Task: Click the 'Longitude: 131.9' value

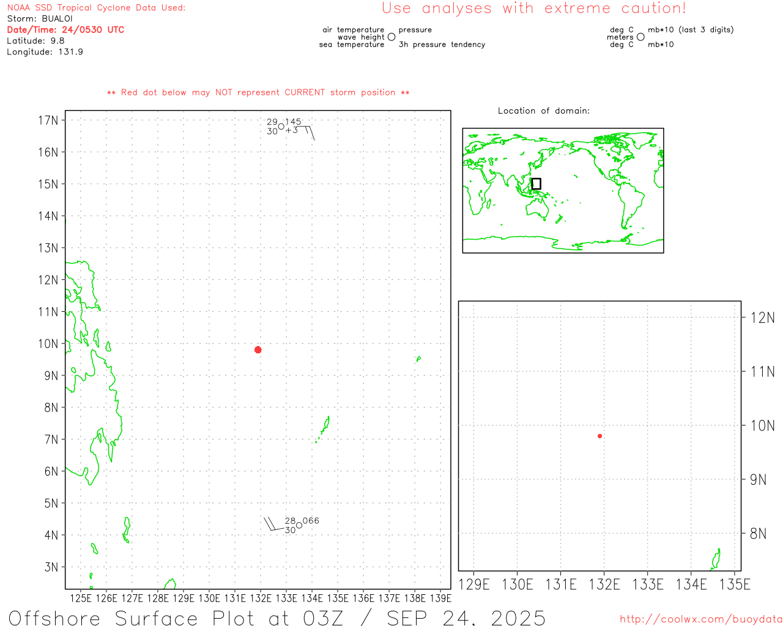Action: pyautogui.click(x=45, y=52)
